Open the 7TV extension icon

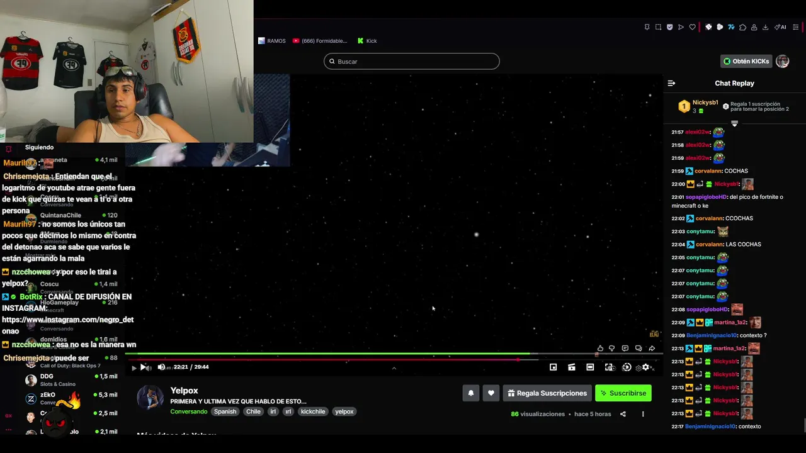coord(731,27)
